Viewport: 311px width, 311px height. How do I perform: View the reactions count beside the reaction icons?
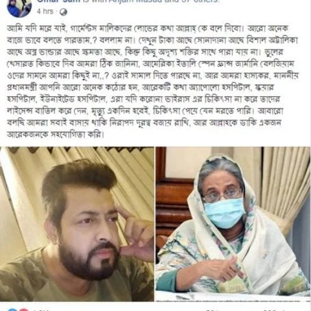click(41, 310)
